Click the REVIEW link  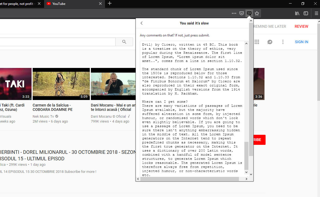[301, 26]
